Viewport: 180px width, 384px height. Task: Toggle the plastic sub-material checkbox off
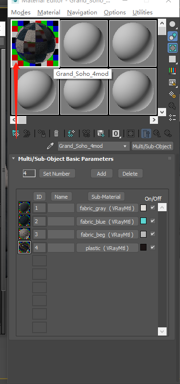[153, 247]
